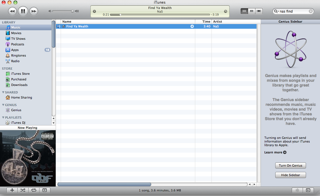
Task: Click the Now Playing album artwork
Action: point(28,158)
